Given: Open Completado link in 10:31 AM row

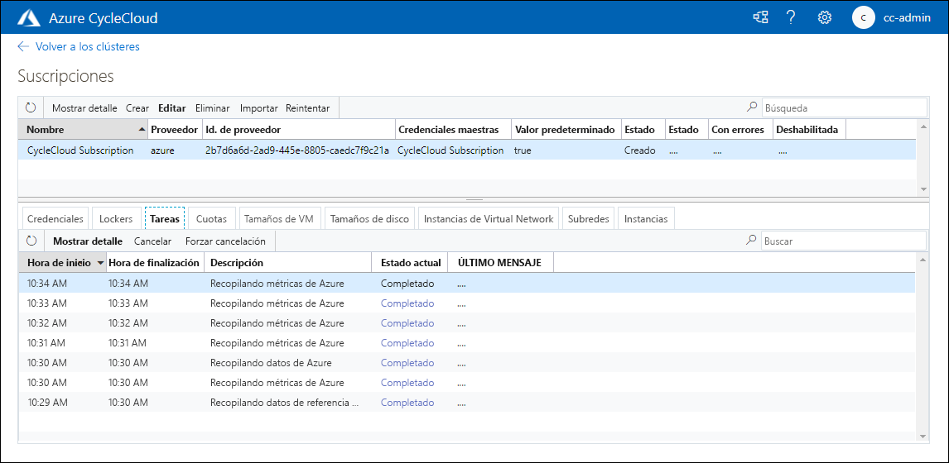Looking at the screenshot, I should (407, 343).
